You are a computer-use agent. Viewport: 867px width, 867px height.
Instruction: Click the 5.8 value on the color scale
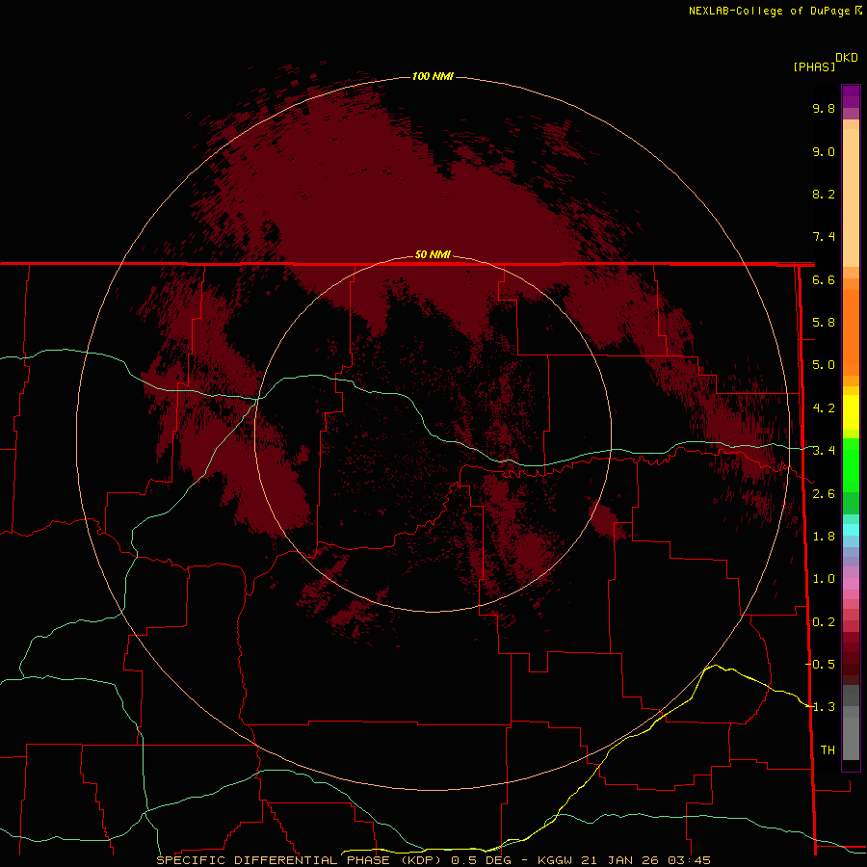tap(824, 323)
